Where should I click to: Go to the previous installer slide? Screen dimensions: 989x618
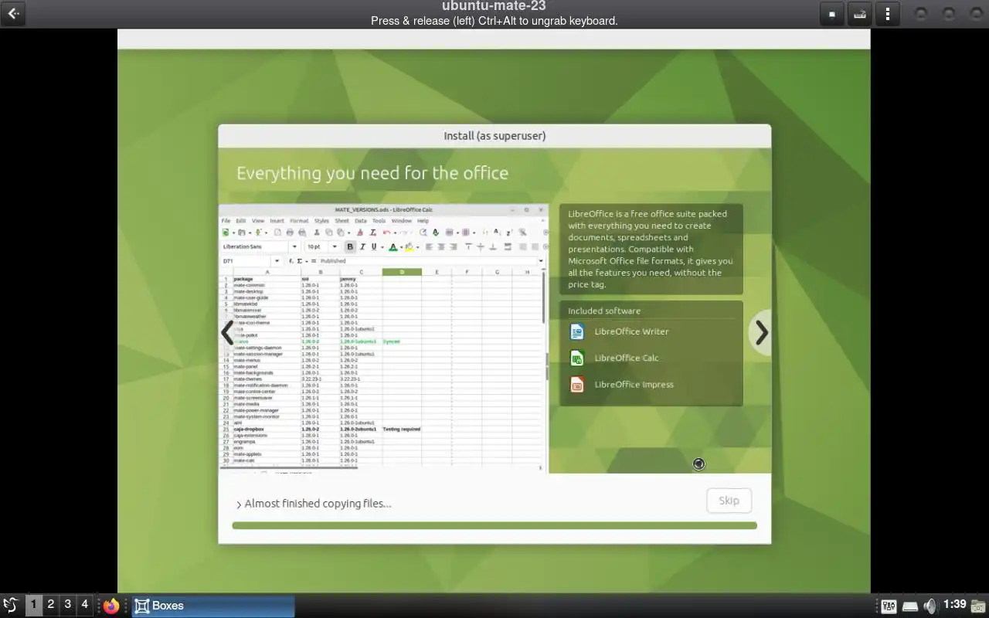coord(227,333)
